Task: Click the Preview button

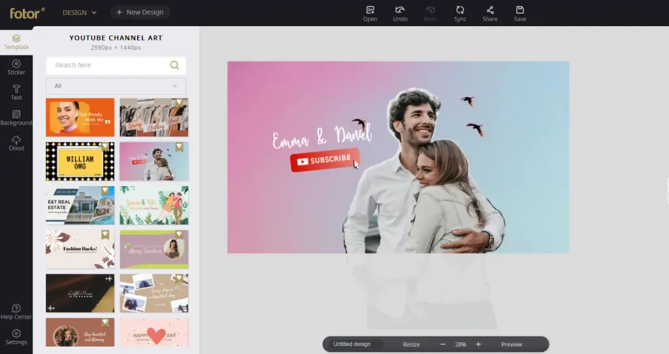Action: (x=512, y=344)
